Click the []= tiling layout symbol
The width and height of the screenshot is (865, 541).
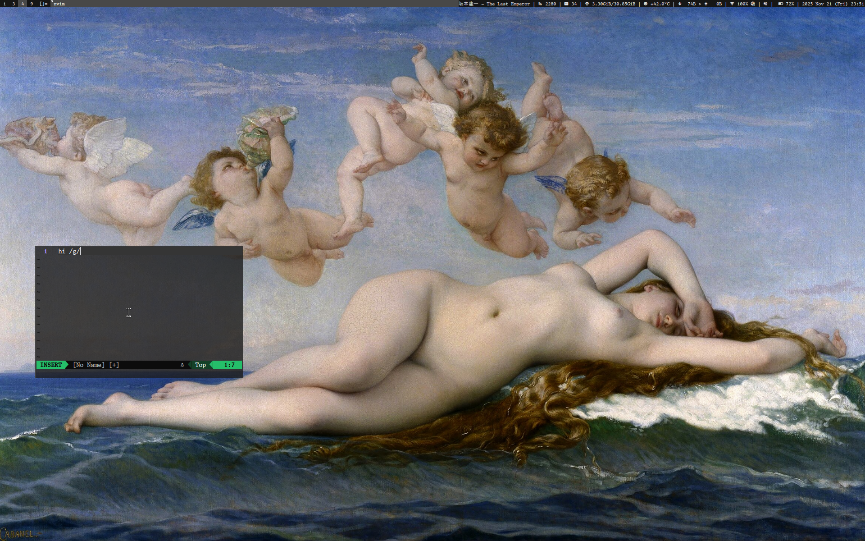point(43,4)
